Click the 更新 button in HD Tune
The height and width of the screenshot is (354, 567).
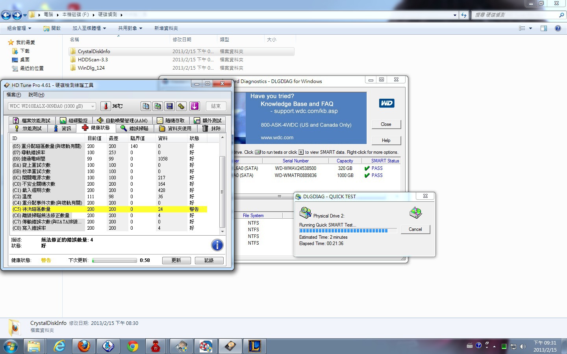(176, 260)
